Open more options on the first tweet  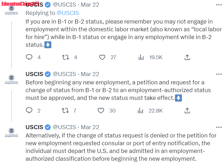pos(219,5)
